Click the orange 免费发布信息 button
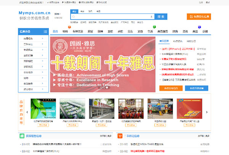The height and width of the screenshot is (155, 229). tap(199, 17)
